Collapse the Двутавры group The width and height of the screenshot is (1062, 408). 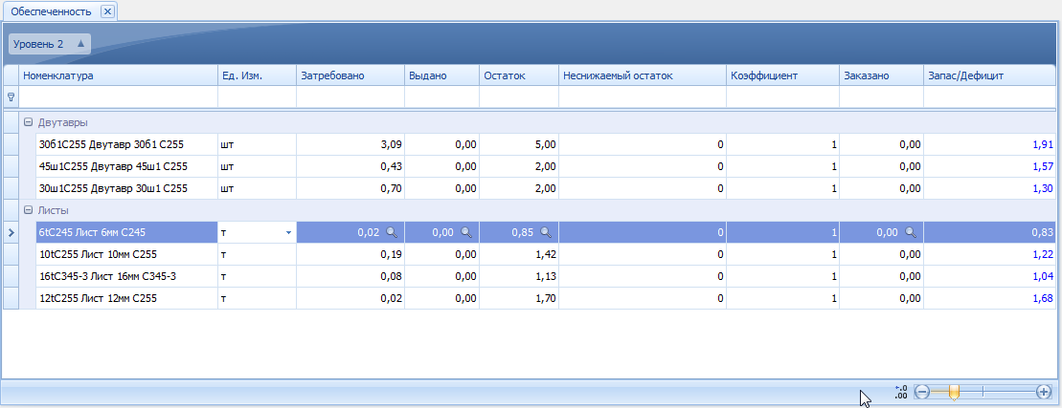[x=28, y=122]
